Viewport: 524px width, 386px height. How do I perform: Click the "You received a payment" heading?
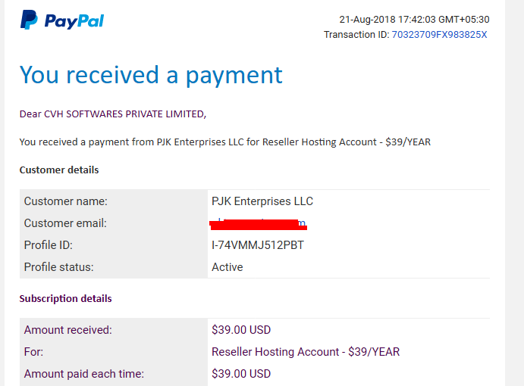pos(151,75)
